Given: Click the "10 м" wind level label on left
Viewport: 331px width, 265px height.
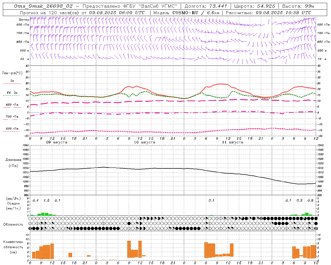Looking at the screenshot, I should tap(25, 59).
